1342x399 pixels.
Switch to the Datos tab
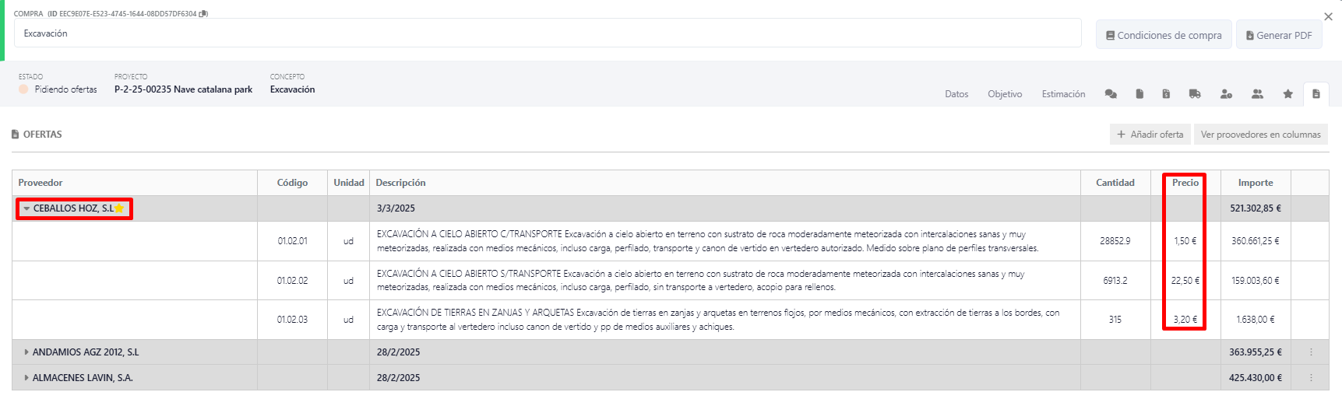point(956,94)
